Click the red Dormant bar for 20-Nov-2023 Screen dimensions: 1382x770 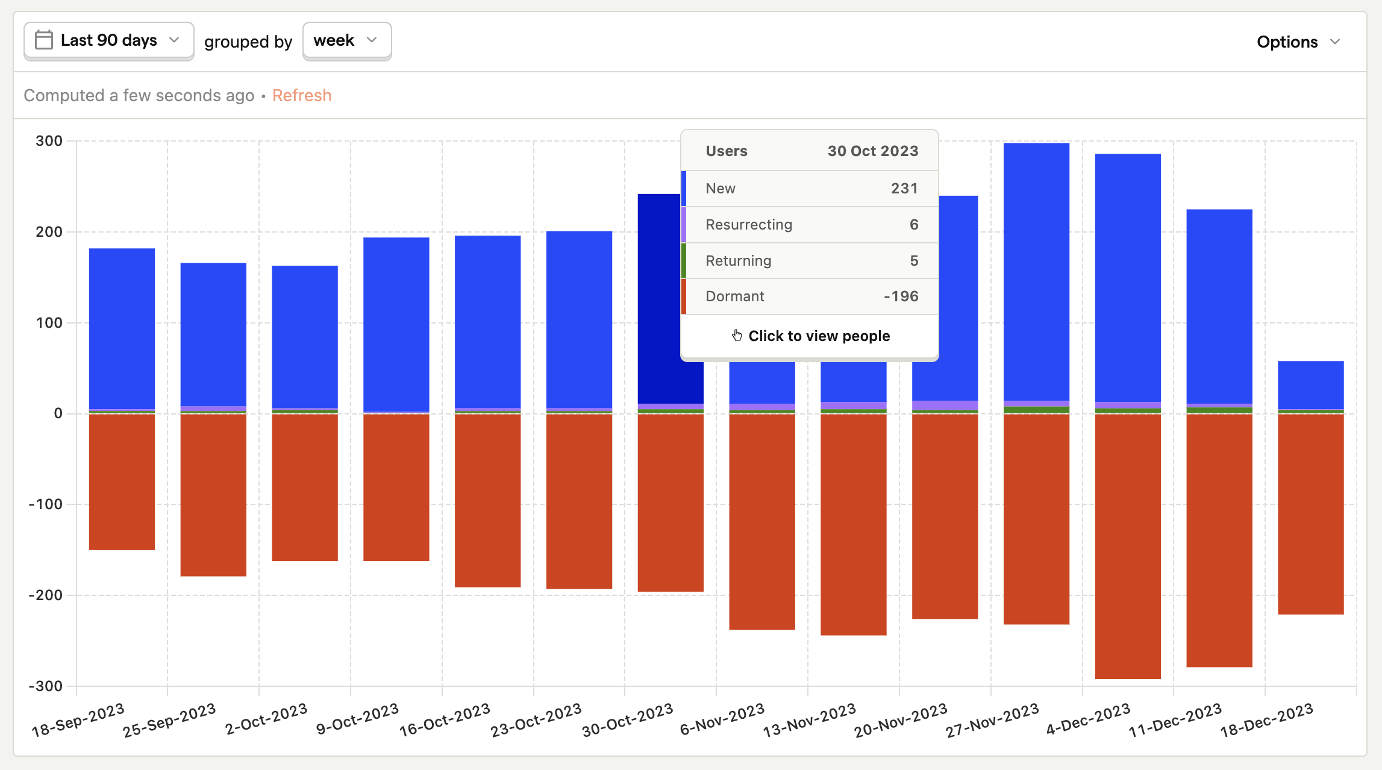(x=945, y=516)
